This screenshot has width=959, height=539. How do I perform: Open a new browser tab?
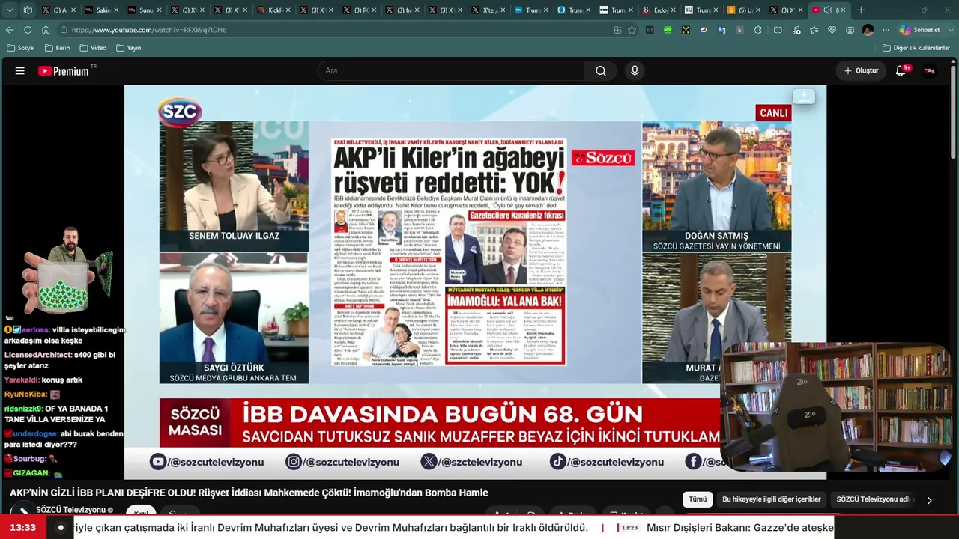(x=861, y=10)
